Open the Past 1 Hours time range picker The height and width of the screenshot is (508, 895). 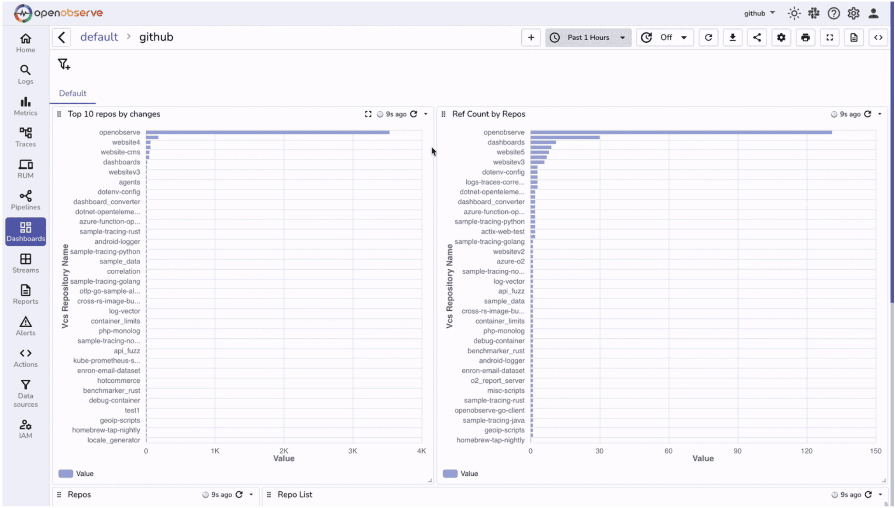(x=588, y=38)
